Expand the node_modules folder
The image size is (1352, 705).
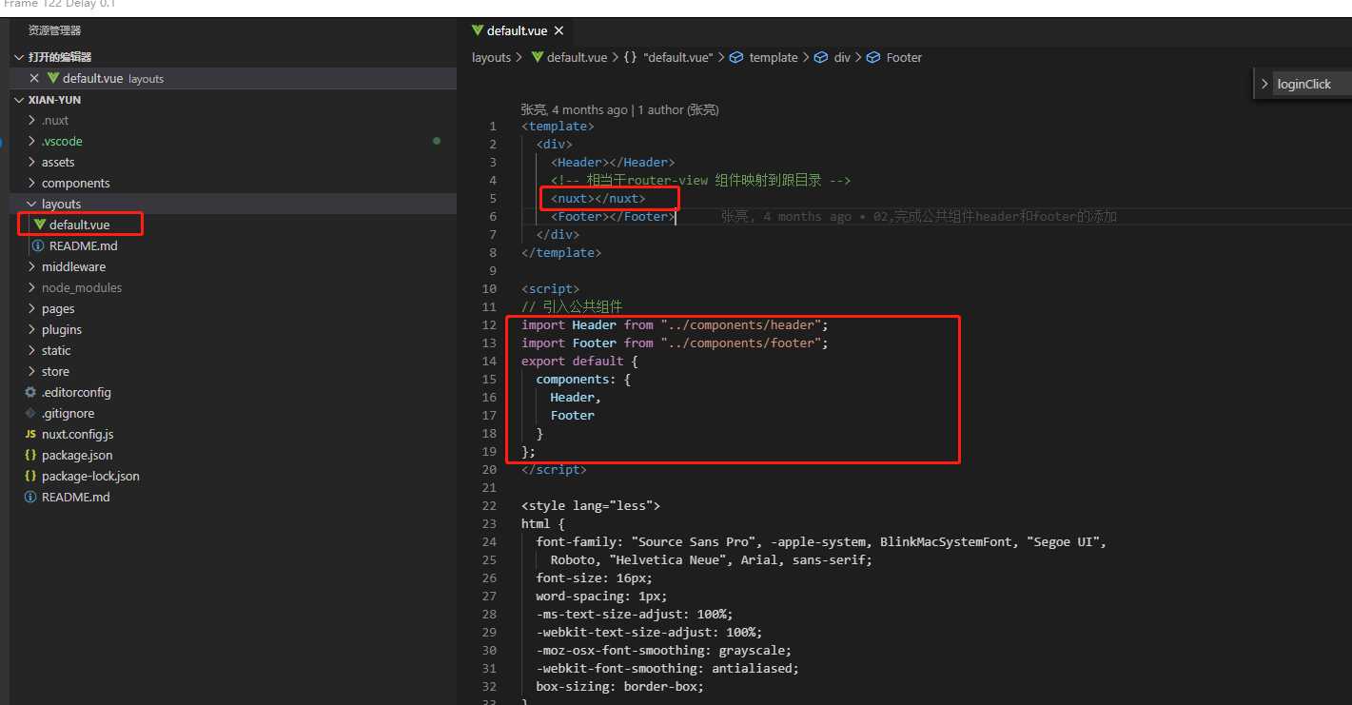32,287
